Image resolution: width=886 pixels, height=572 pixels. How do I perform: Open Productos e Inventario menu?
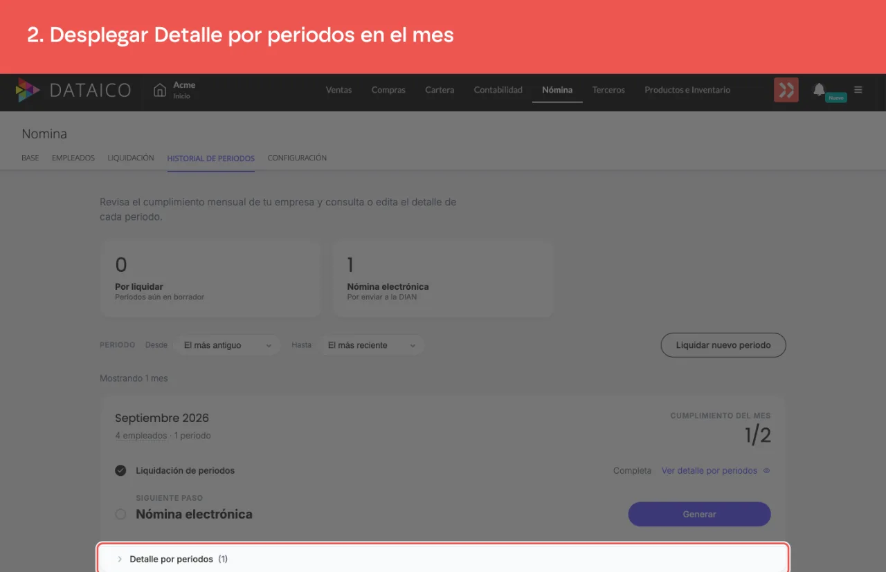pos(687,90)
